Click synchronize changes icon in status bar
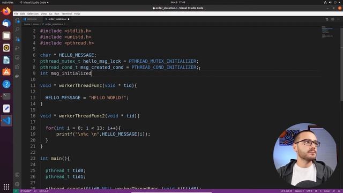The image size is (343, 193). pos(35,191)
